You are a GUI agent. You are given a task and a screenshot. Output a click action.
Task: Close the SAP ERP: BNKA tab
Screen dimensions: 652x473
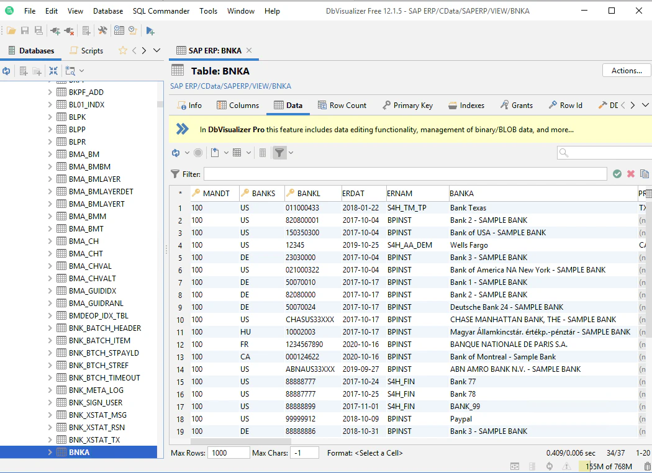249,50
